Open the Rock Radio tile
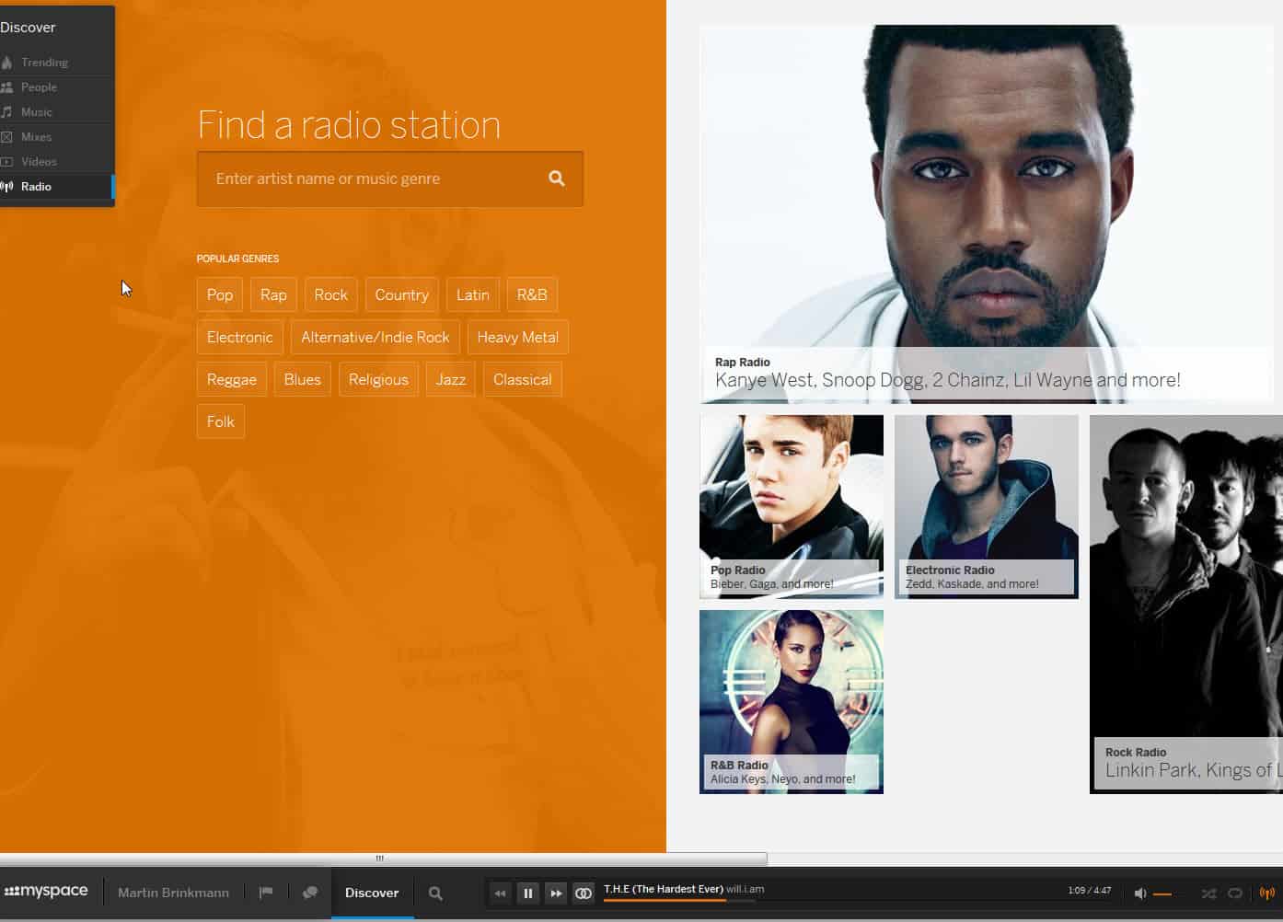Viewport: 1283px width, 922px height. (x=1186, y=605)
